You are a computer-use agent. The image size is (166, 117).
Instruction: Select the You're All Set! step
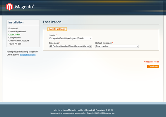[x=15, y=44]
